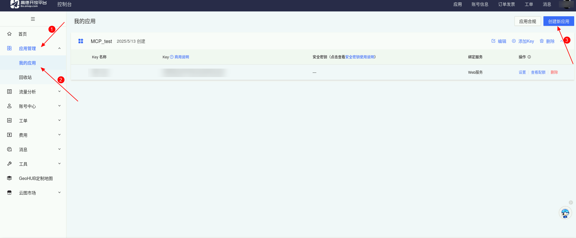Open 工单 in the top navigation
The width and height of the screenshot is (576, 238).
coord(529,4)
